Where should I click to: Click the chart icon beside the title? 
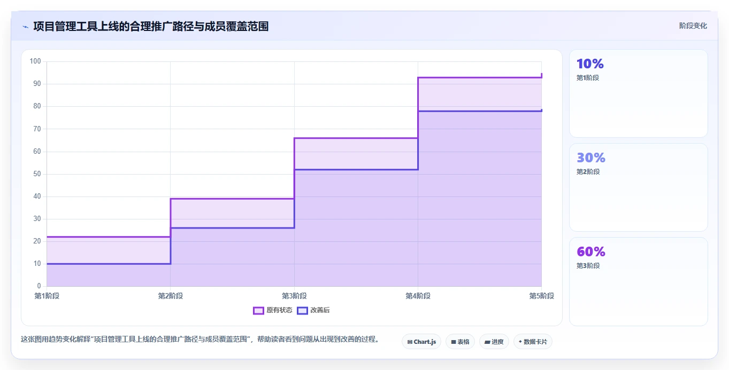25,27
